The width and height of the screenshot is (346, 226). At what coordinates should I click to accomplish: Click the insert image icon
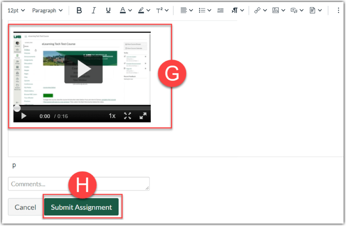(275, 11)
